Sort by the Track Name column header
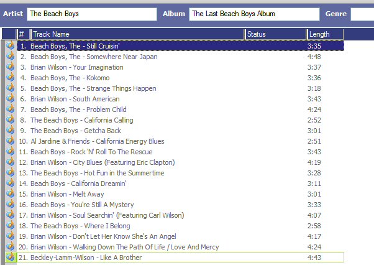The width and height of the screenshot is (374, 265). [x=139, y=34]
